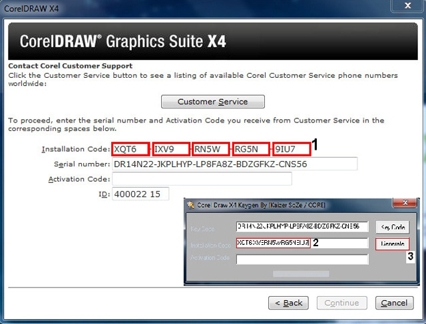Click the 'Installation Code:' label in CorelDRAW dialog

click(76, 149)
